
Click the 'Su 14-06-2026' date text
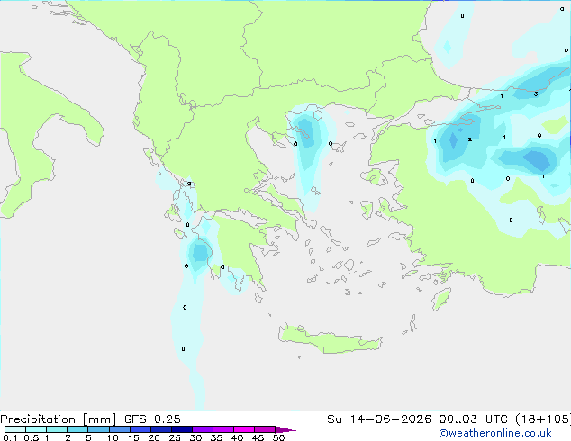(x=379, y=419)
